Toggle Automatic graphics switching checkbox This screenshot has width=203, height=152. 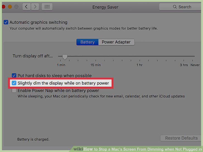click(x=6, y=22)
